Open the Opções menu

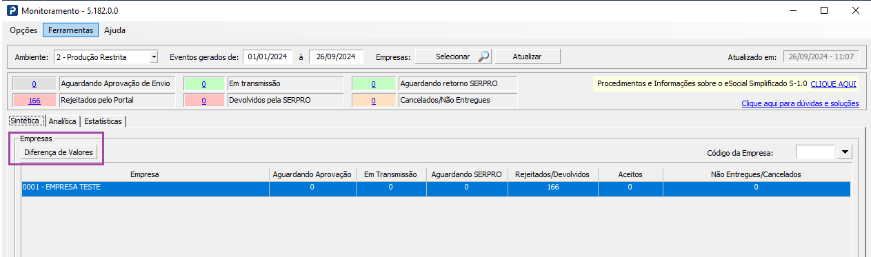click(23, 30)
